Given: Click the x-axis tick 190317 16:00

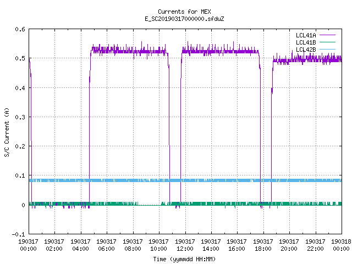Looking at the screenshot, I should [x=237, y=245].
